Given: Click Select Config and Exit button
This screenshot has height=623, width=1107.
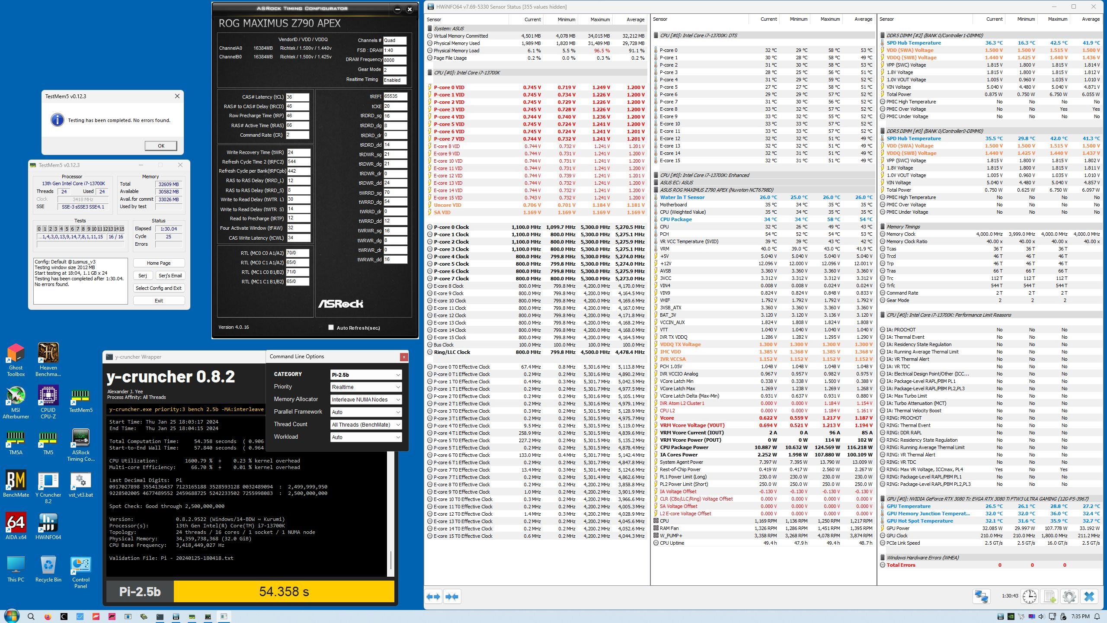Looking at the screenshot, I should [x=159, y=288].
